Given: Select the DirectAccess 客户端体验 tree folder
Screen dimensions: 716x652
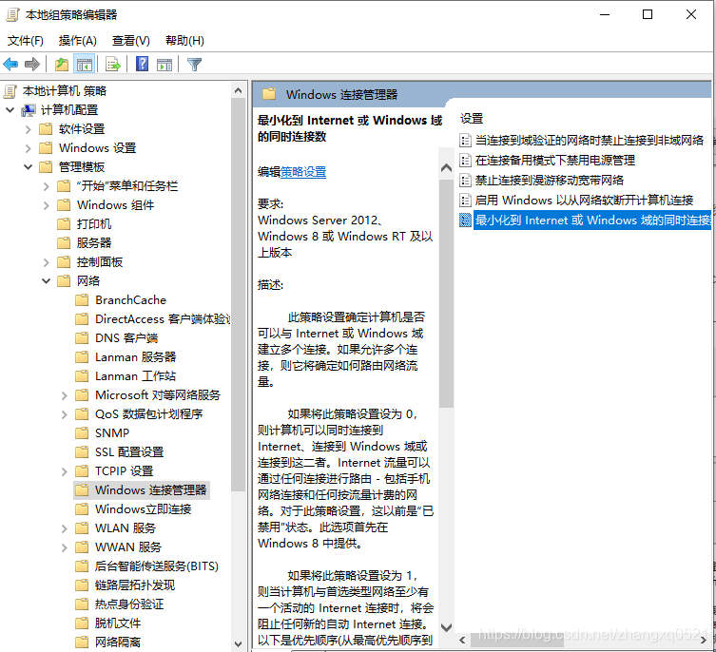Looking at the screenshot, I should (162, 319).
